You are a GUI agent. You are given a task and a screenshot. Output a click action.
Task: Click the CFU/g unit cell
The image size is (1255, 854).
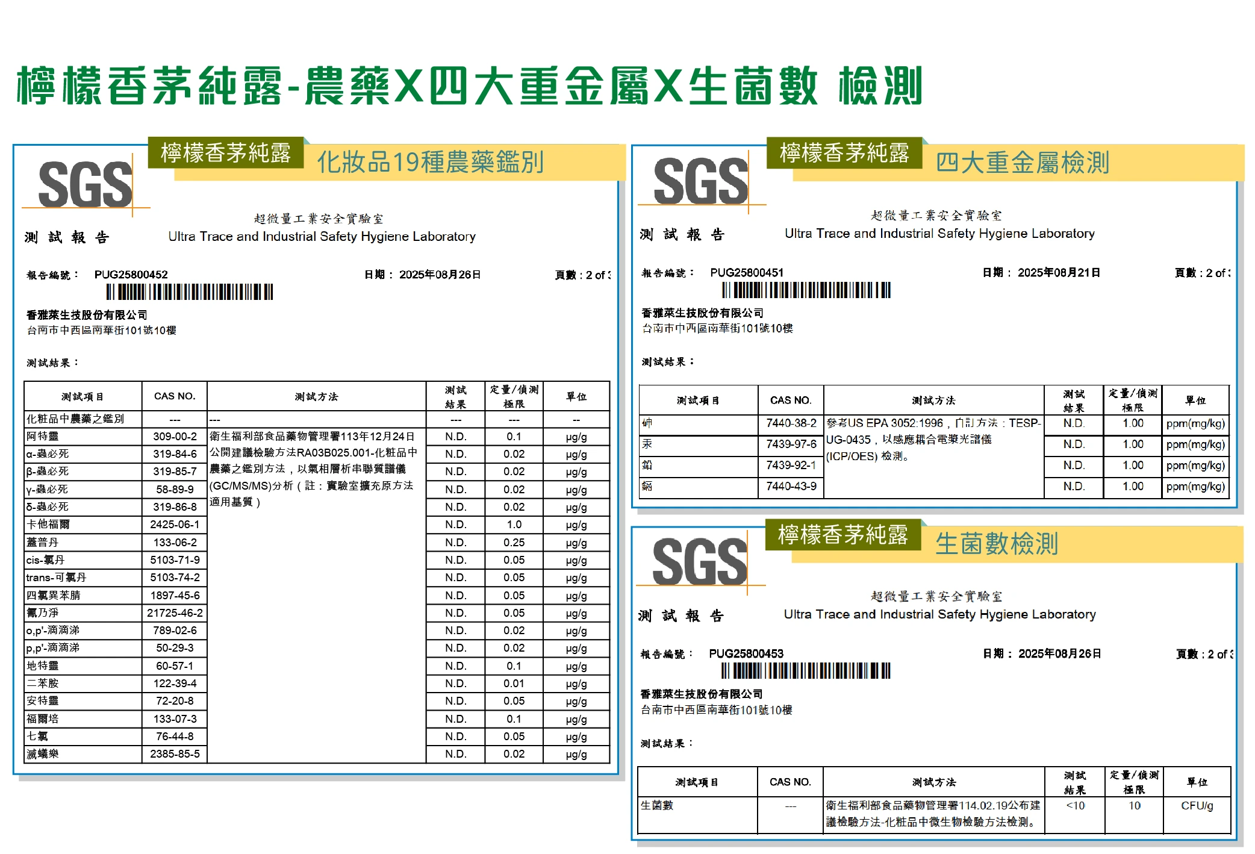click(1197, 806)
